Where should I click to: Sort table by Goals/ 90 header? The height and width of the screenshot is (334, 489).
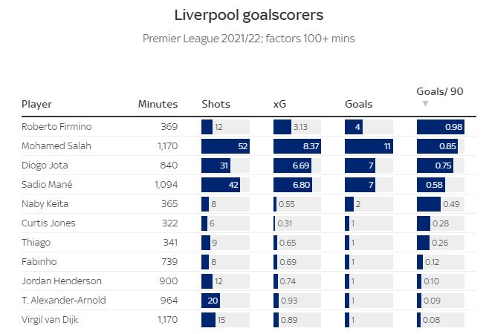[x=440, y=91]
